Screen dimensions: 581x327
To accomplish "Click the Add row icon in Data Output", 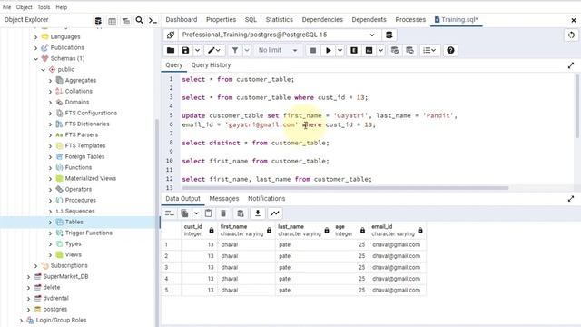I will pos(170,213).
